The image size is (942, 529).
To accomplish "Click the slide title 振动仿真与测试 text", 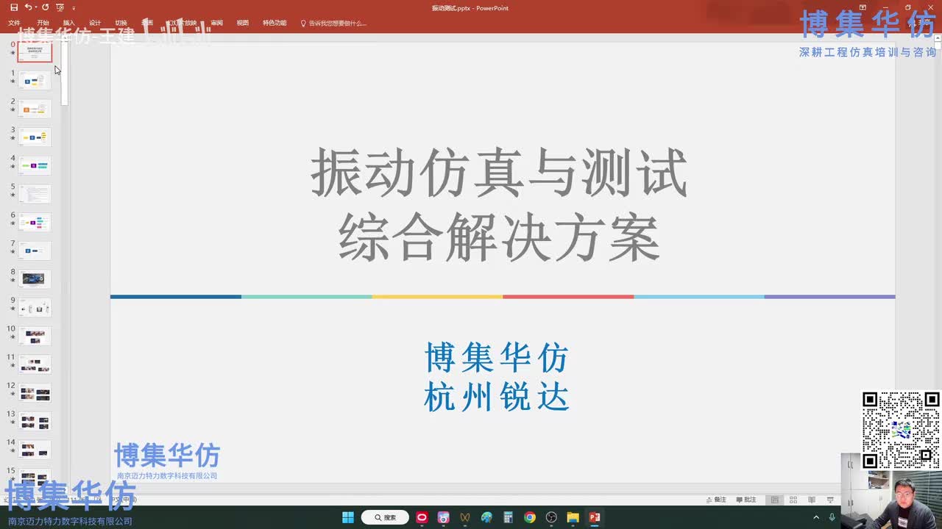I will pos(499,174).
